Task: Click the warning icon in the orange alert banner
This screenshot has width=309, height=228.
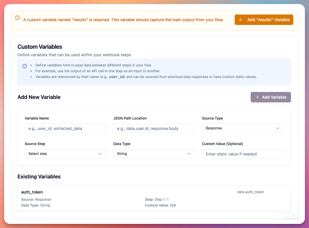Action: coord(17,17)
